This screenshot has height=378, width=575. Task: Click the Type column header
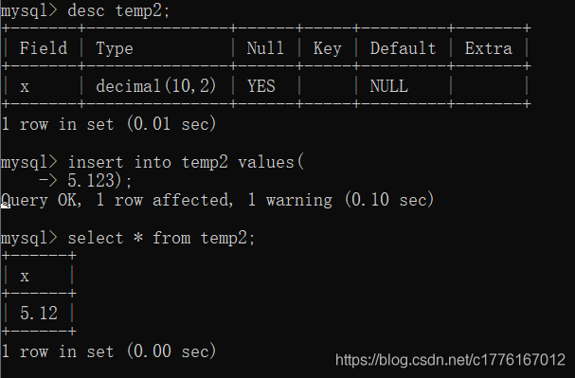115,48
